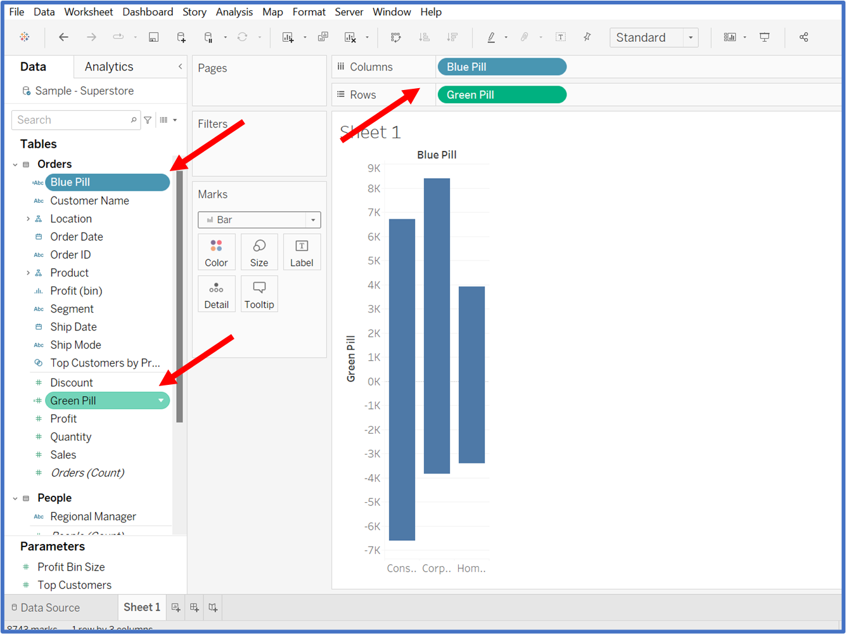Open the Format menu
The width and height of the screenshot is (846, 634).
[309, 11]
